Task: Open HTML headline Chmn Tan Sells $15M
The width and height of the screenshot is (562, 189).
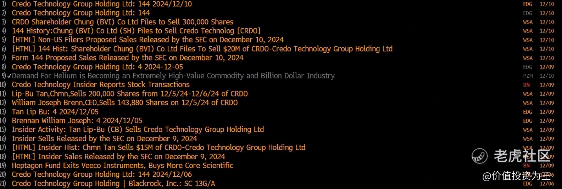Action: coord(158,147)
